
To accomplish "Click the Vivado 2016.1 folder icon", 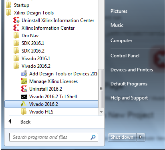I will pos(16,59).
